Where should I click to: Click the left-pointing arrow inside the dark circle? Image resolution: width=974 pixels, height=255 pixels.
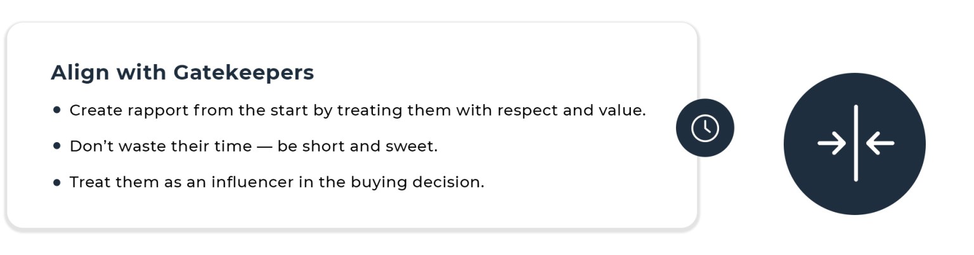coord(880,143)
